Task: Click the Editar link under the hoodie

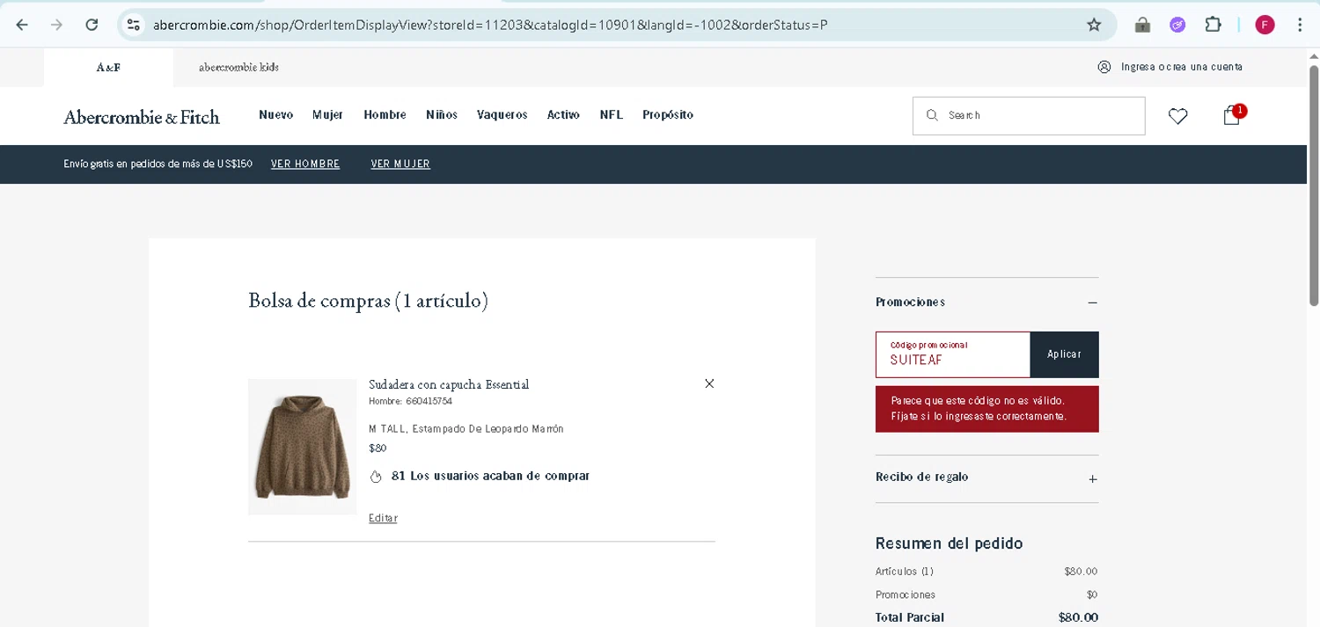Action: (x=383, y=519)
